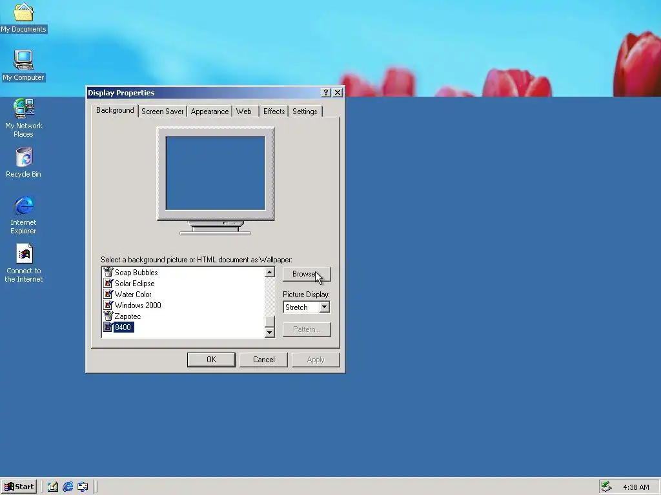Image resolution: width=661 pixels, height=495 pixels.
Task: Switch to the Screen Saver tab
Action: (x=162, y=112)
